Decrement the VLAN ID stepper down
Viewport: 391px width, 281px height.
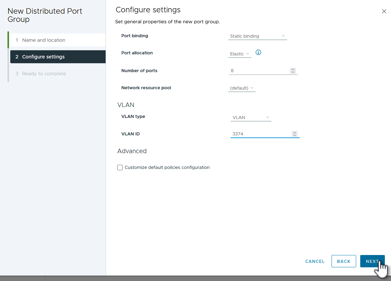point(295,135)
